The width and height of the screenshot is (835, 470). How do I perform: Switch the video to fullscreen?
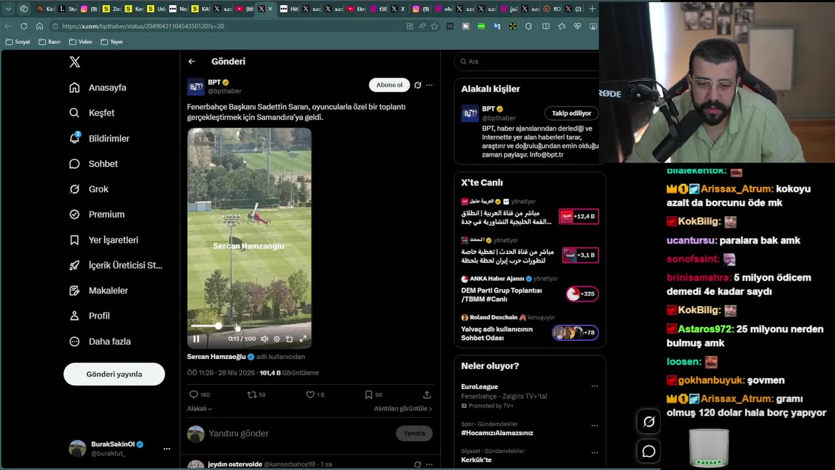pos(303,339)
